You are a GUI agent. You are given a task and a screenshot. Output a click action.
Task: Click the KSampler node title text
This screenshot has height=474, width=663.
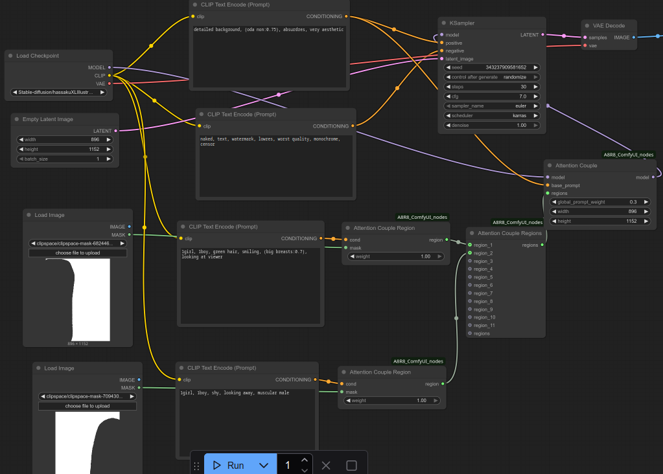tap(461, 23)
